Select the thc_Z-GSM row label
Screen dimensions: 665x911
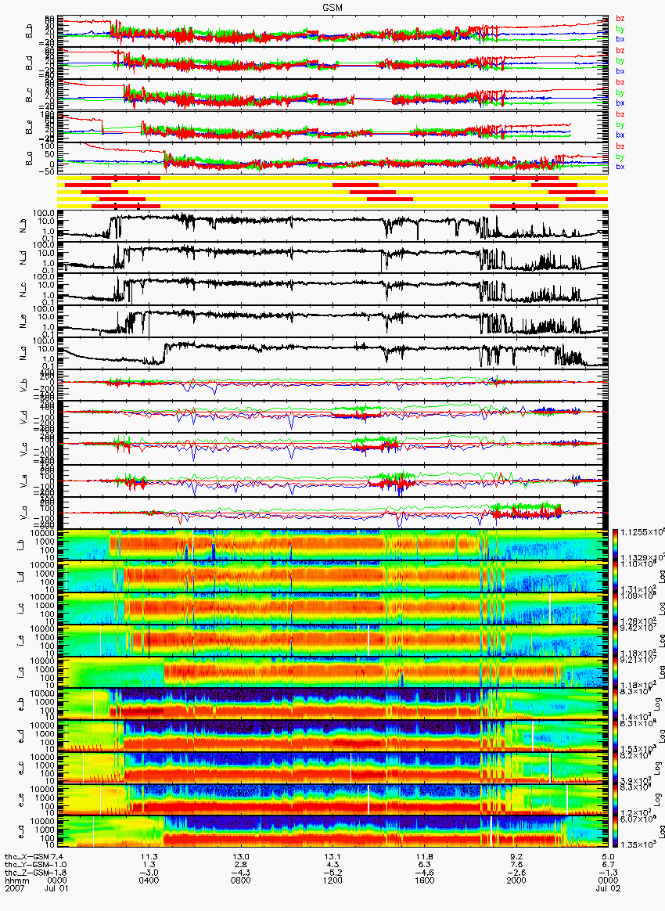(x=27, y=873)
